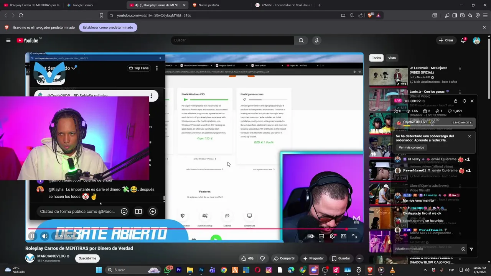Open Brave Rewards triangle icon
The height and width of the screenshot is (276, 491).
[x=378, y=15]
